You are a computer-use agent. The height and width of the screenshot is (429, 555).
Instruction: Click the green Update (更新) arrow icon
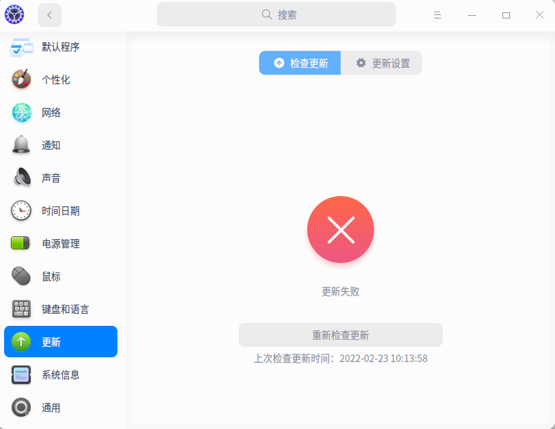click(x=21, y=342)
